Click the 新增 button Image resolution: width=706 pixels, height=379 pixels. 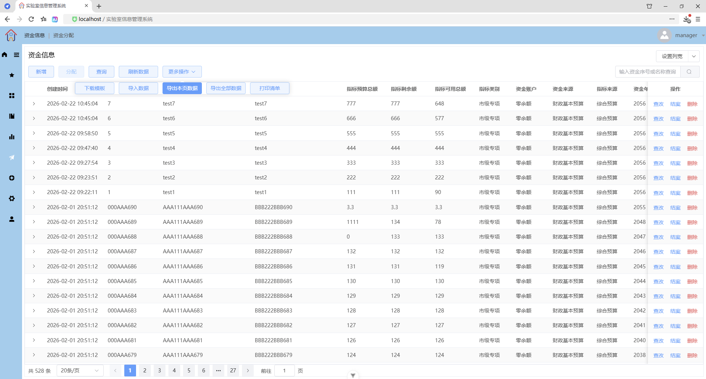[41, 72]
